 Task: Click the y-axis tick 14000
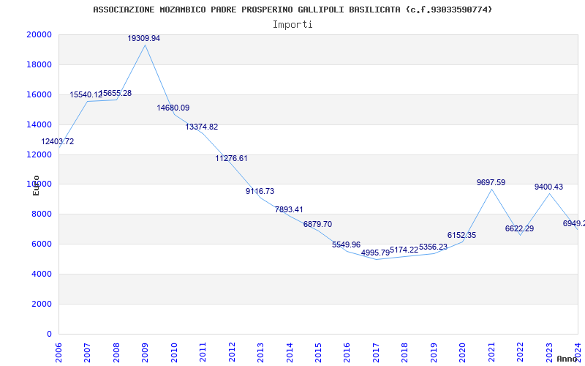(x=39, y=124)
